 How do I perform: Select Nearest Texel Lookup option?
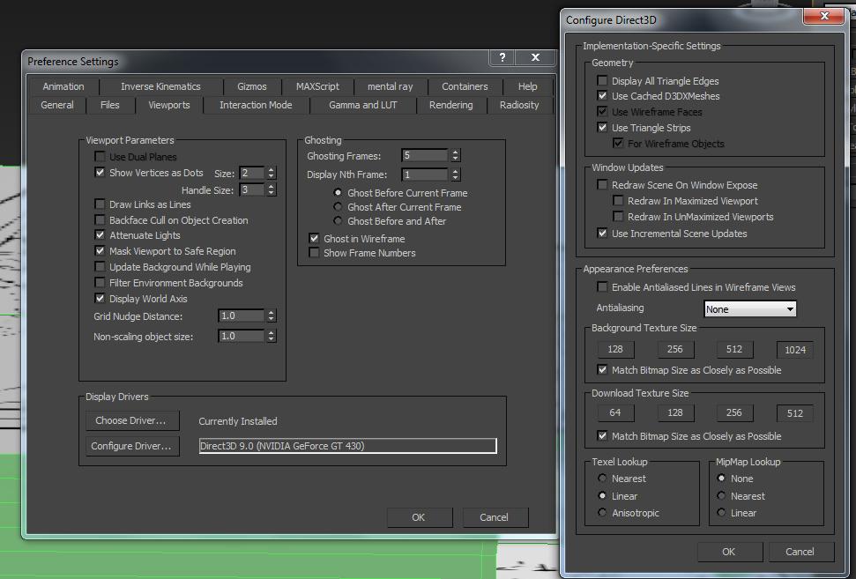point(602,478)
